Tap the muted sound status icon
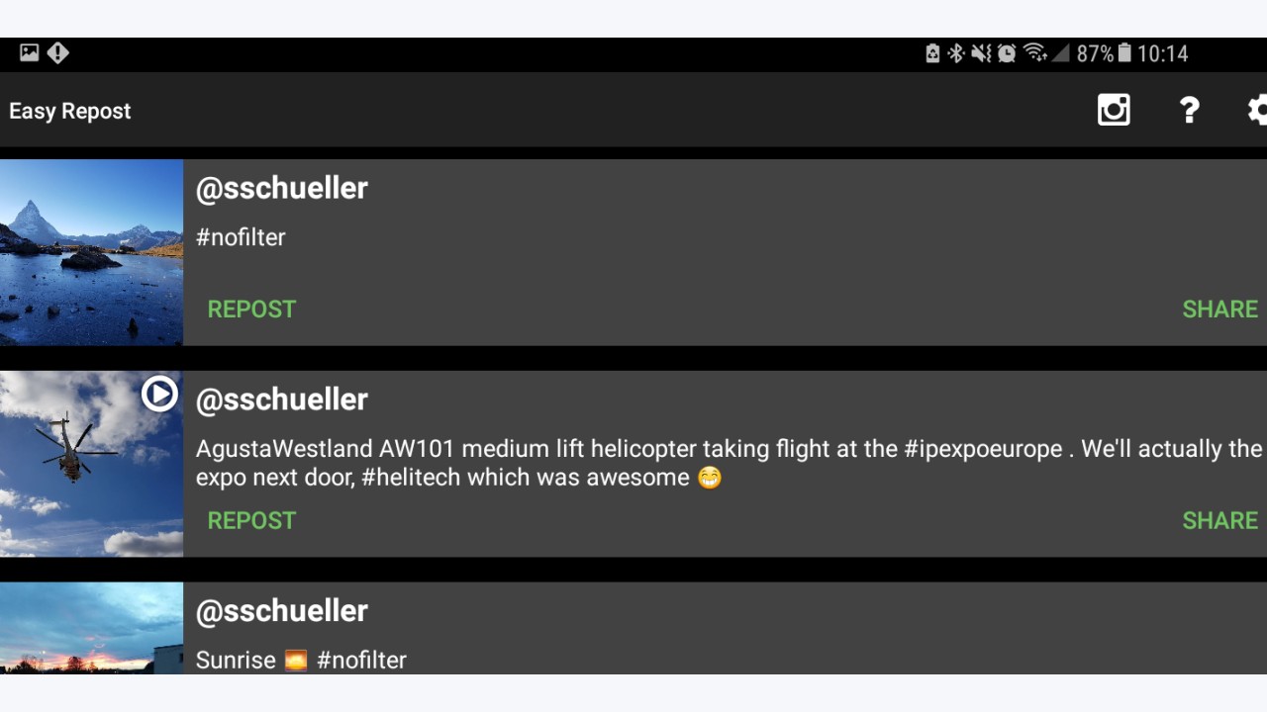The image size is (1267, 712). pos(981,53)
